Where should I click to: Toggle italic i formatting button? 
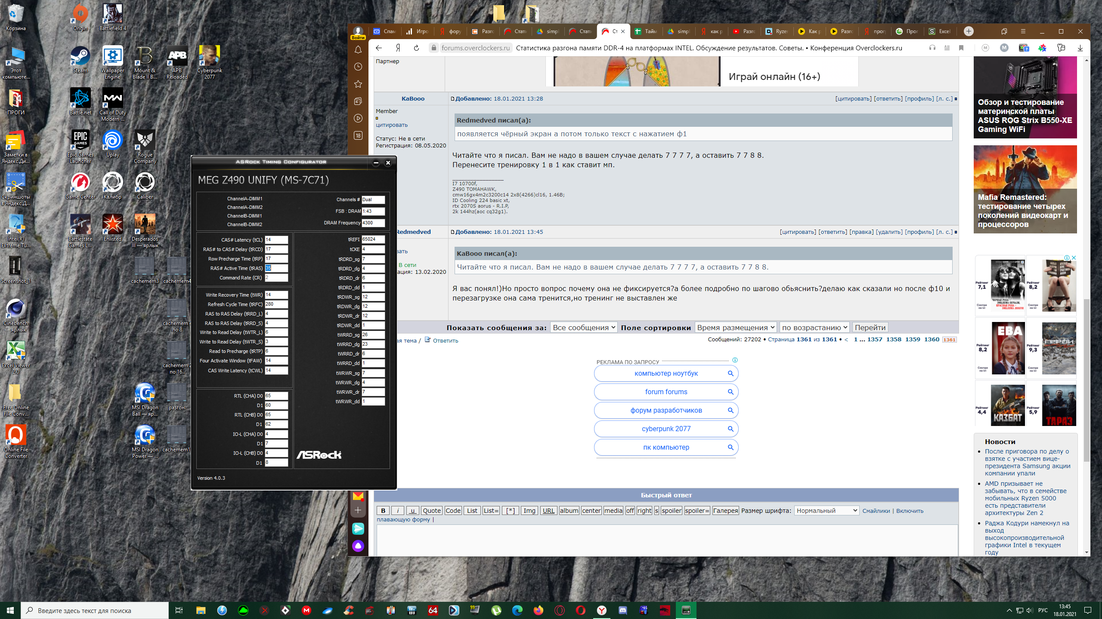(398, 510)
